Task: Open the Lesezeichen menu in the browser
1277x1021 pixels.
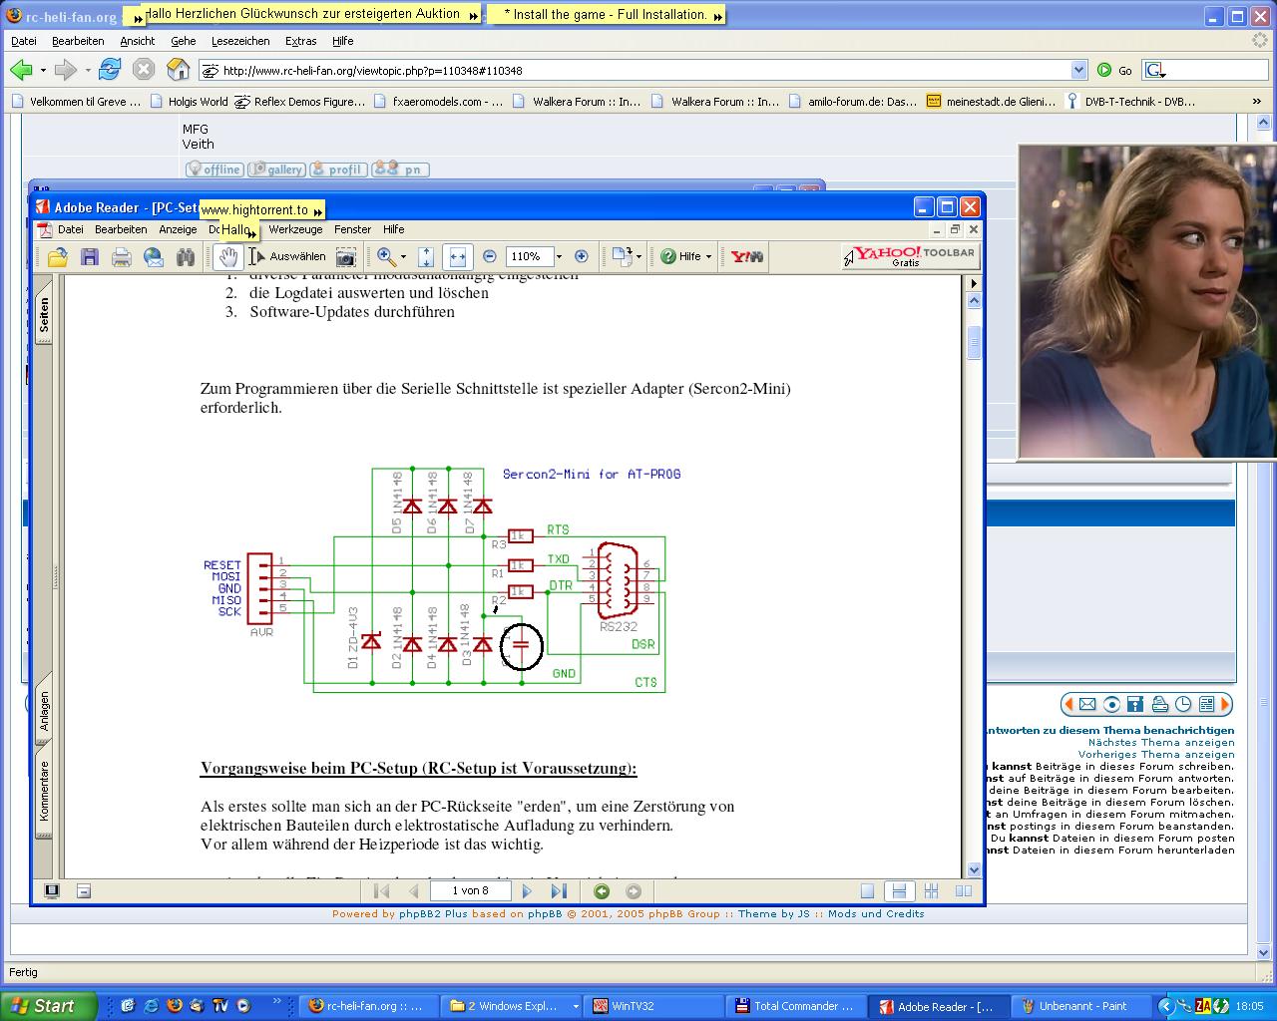Action: [240, 41]
